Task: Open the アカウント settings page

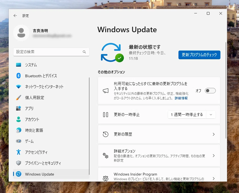Action: coord(51,119)
